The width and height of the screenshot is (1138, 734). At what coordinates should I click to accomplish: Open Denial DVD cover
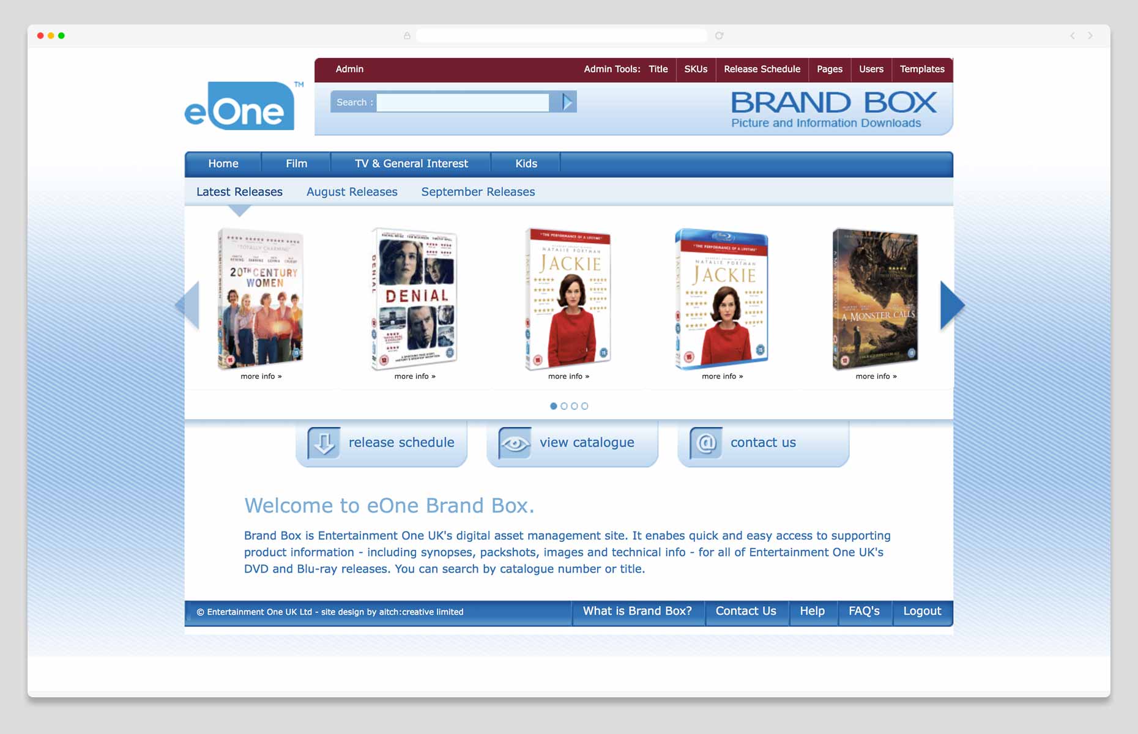pyautogui.click(x=414, y=298)
